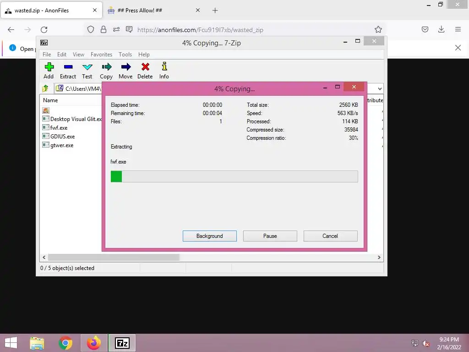Open the View menu
Image resolution: width=469 pixels, height=352 pixels.
click(78, 55)
